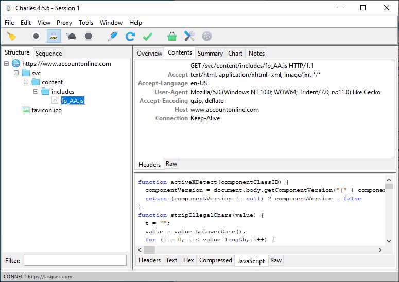Collapse the svc folder node
Screen dimensions: 399x282
click(x=16, y=73)
